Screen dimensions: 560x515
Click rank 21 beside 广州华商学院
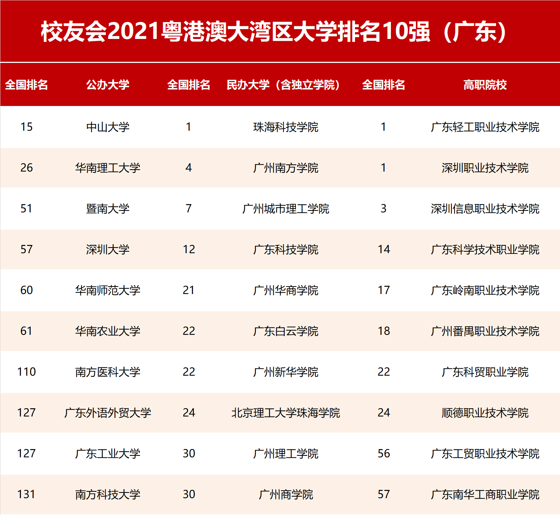[x=189, y=290]
